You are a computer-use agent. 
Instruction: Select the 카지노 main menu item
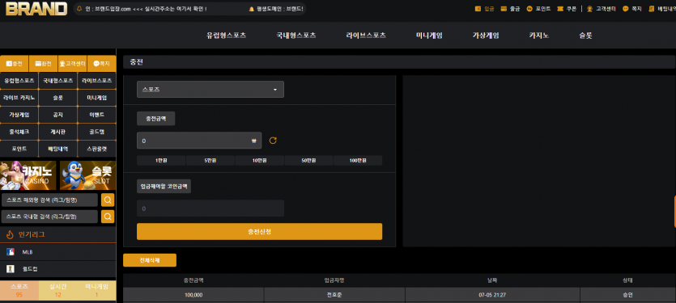pyautogui.click(x=539, y=36)
